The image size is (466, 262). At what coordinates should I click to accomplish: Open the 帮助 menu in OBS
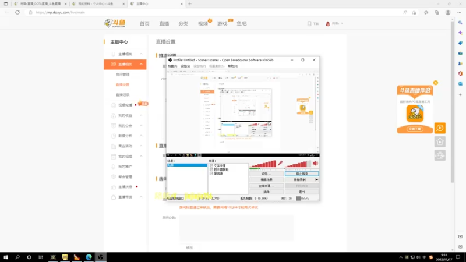232,66
